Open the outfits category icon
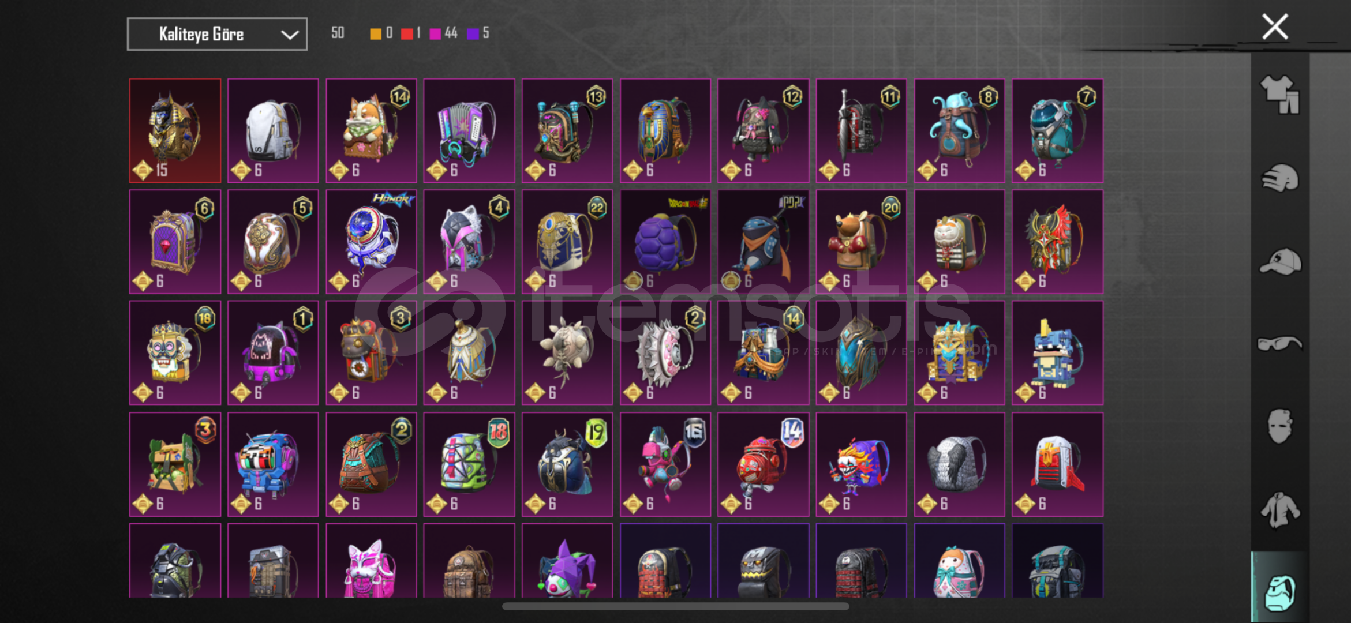This screenshot has height=623, width=1351. click(1279, 95)
